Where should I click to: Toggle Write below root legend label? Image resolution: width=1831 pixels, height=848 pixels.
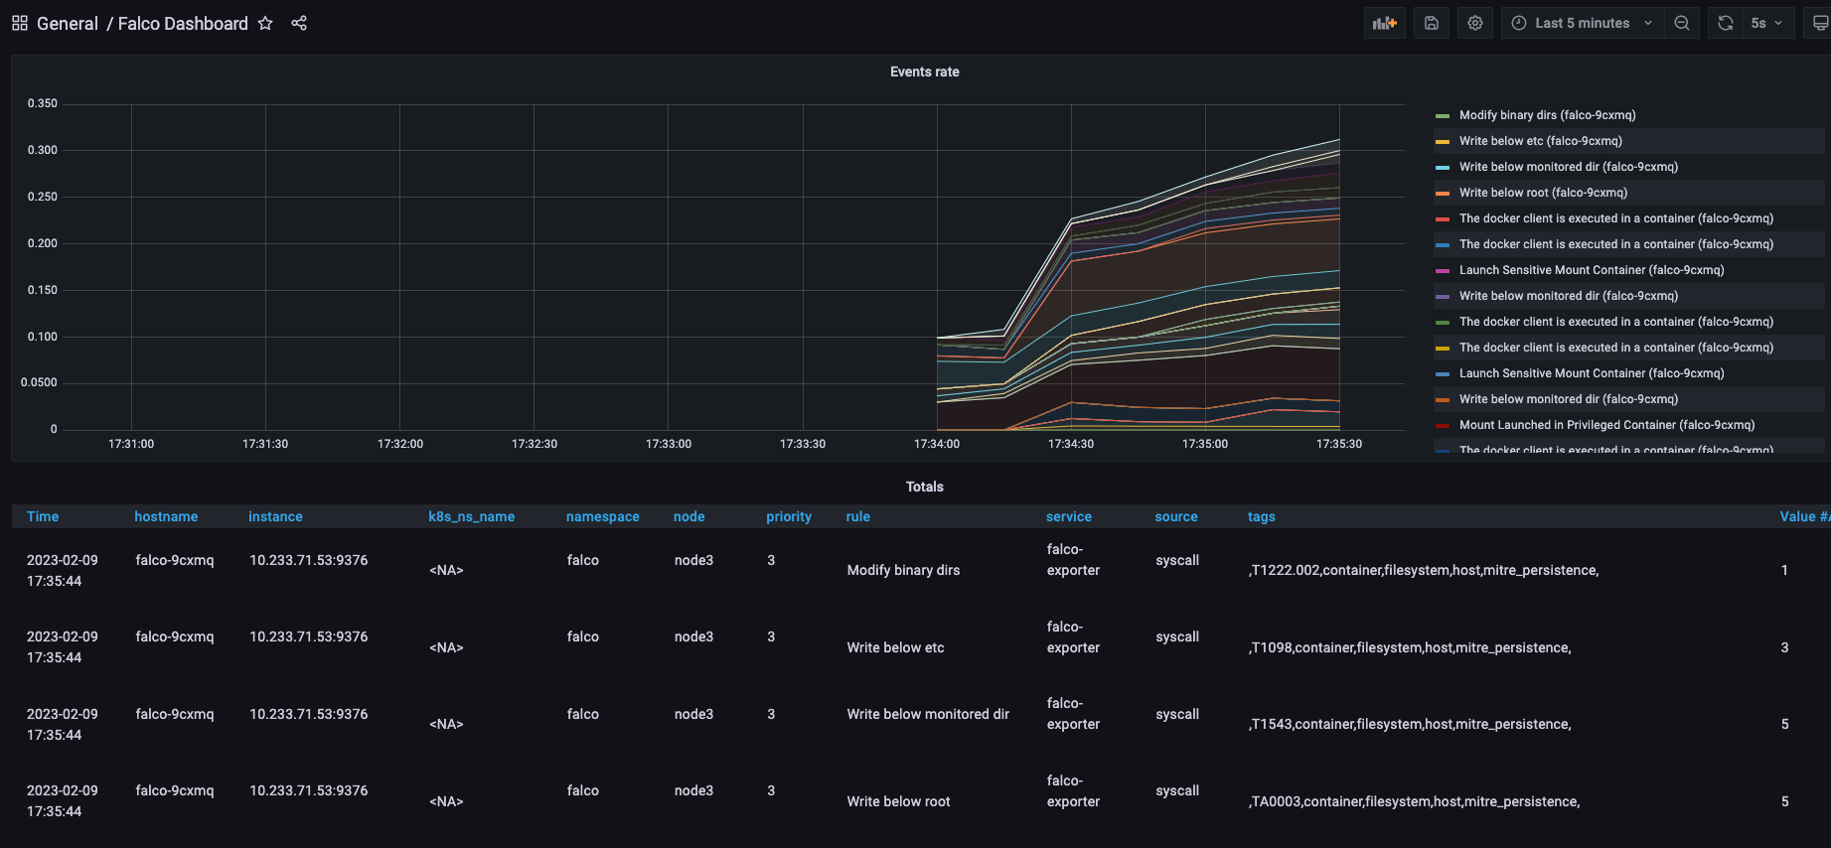coord(1543,193)
